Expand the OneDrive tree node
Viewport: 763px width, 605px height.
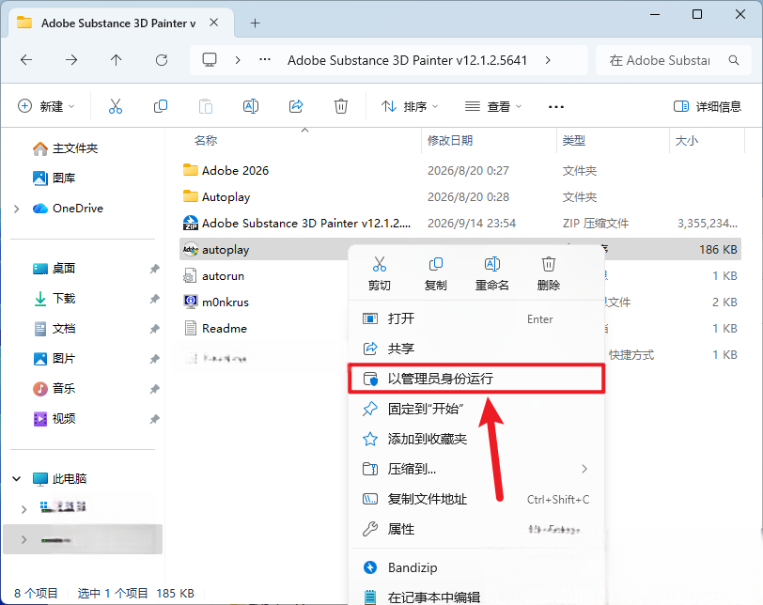(17, 209)
